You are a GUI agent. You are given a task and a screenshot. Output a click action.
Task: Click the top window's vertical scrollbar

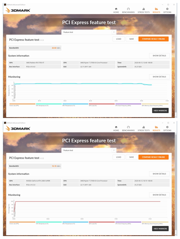point(176,64)
